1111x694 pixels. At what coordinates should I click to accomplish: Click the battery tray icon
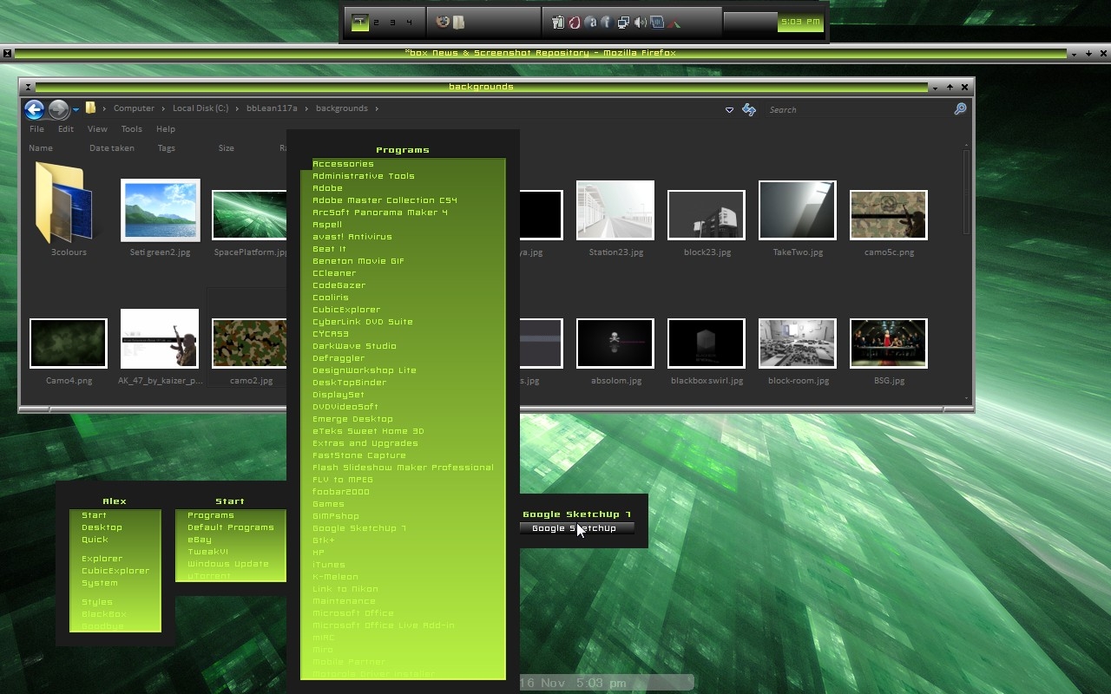pos(558,23)
